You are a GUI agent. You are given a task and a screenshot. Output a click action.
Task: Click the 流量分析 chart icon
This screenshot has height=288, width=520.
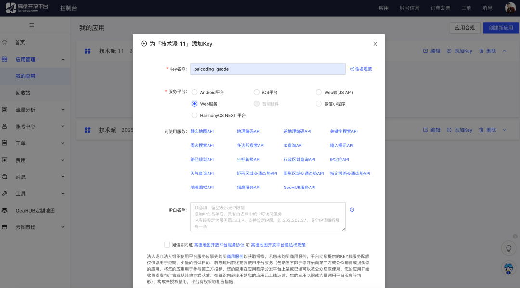(5, 109)
